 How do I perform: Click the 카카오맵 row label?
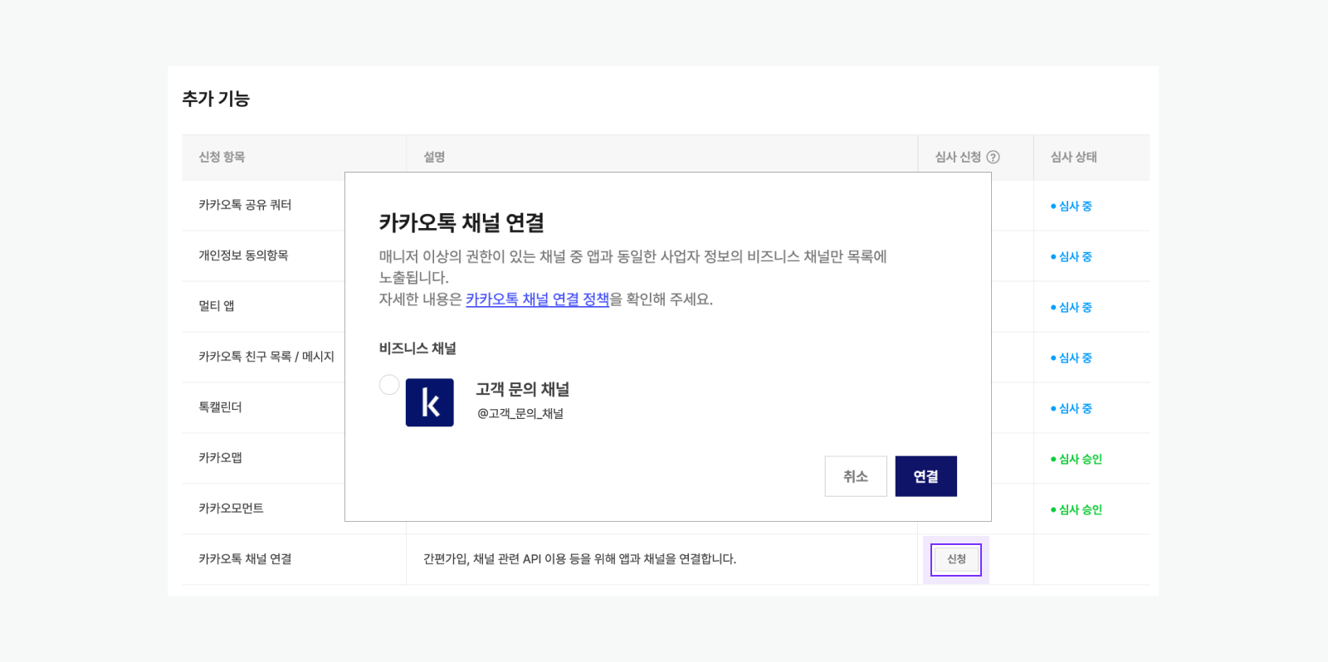(x=220, y=458)
